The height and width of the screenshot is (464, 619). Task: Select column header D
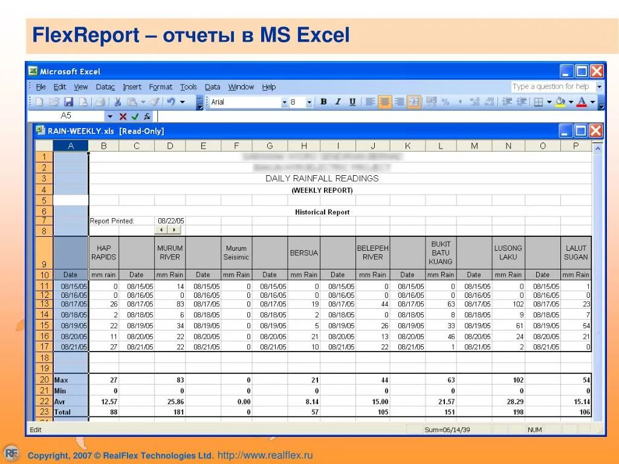tap(170, 146)
